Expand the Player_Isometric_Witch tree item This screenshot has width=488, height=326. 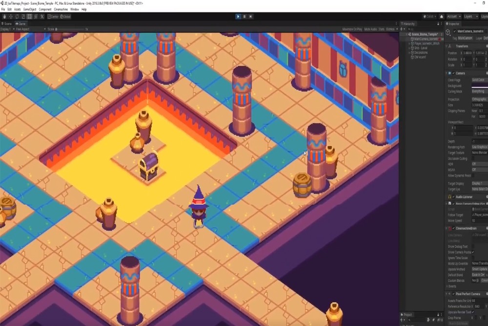coord(409,43)
